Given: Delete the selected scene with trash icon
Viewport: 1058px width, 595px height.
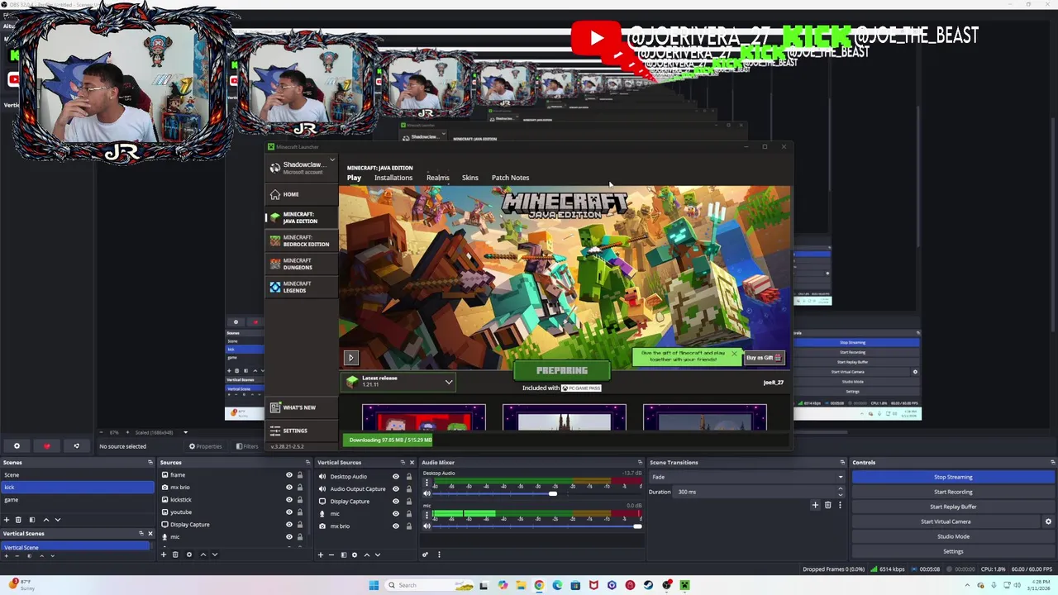Looking at the screenshot, I should pyautogui.click(x=18, y=520).
